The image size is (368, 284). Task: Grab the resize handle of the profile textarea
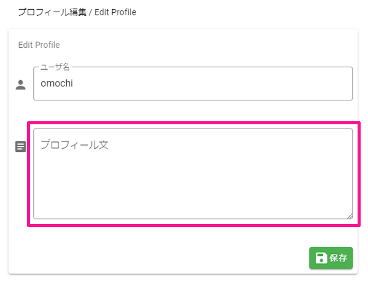coord(350,216)
